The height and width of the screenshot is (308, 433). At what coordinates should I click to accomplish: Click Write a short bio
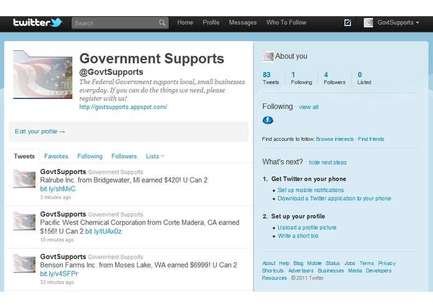click(298, 236)
